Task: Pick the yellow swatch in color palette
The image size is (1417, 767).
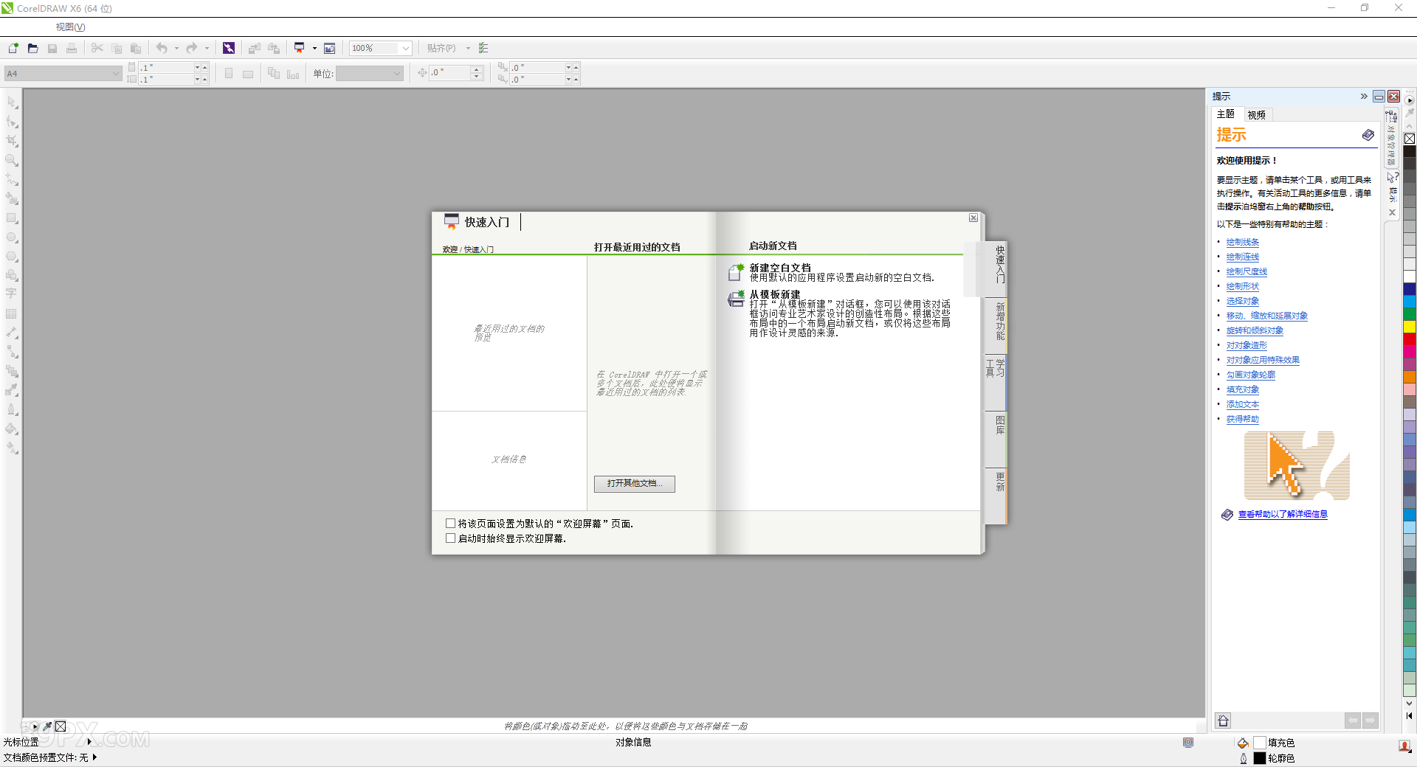Action: [1410, 327]
